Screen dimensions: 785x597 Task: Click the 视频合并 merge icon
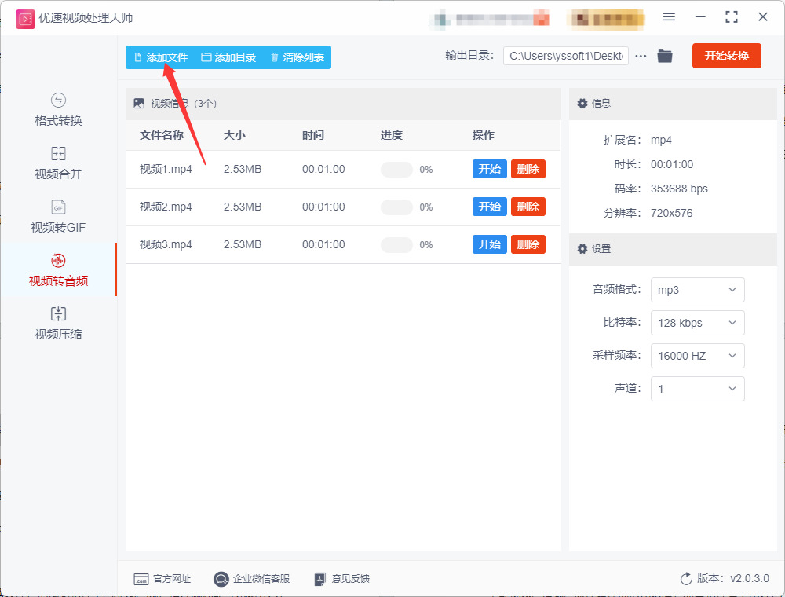coord(59,153)
